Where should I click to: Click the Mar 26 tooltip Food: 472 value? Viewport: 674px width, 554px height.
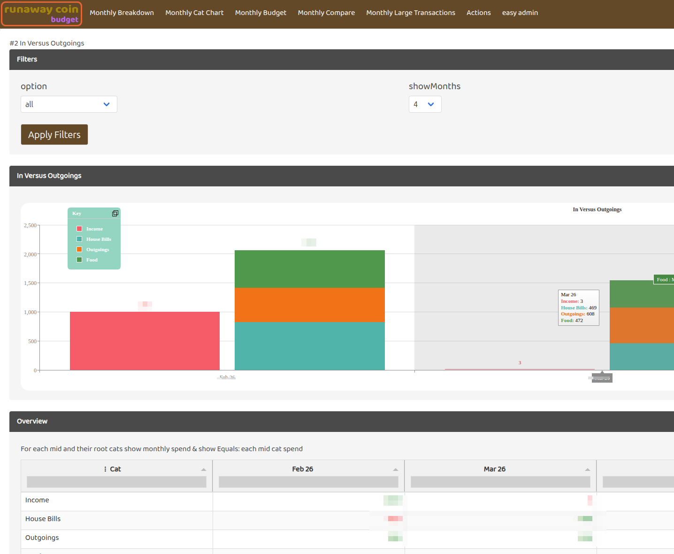pyautogui.click(x=572, y=321)
